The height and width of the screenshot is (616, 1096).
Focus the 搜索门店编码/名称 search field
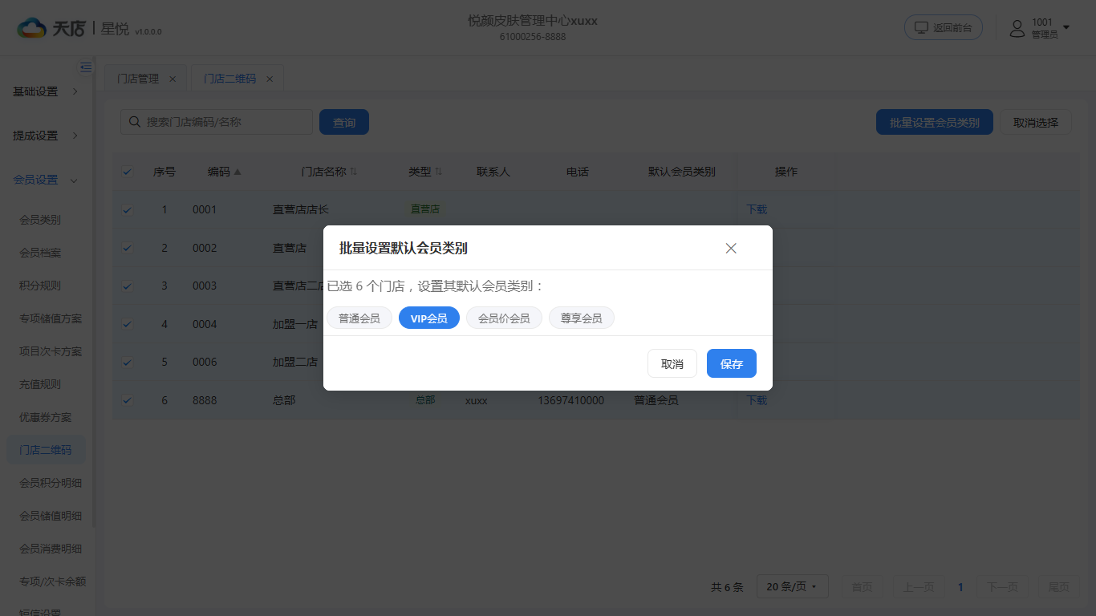click(x=217, y=122)
